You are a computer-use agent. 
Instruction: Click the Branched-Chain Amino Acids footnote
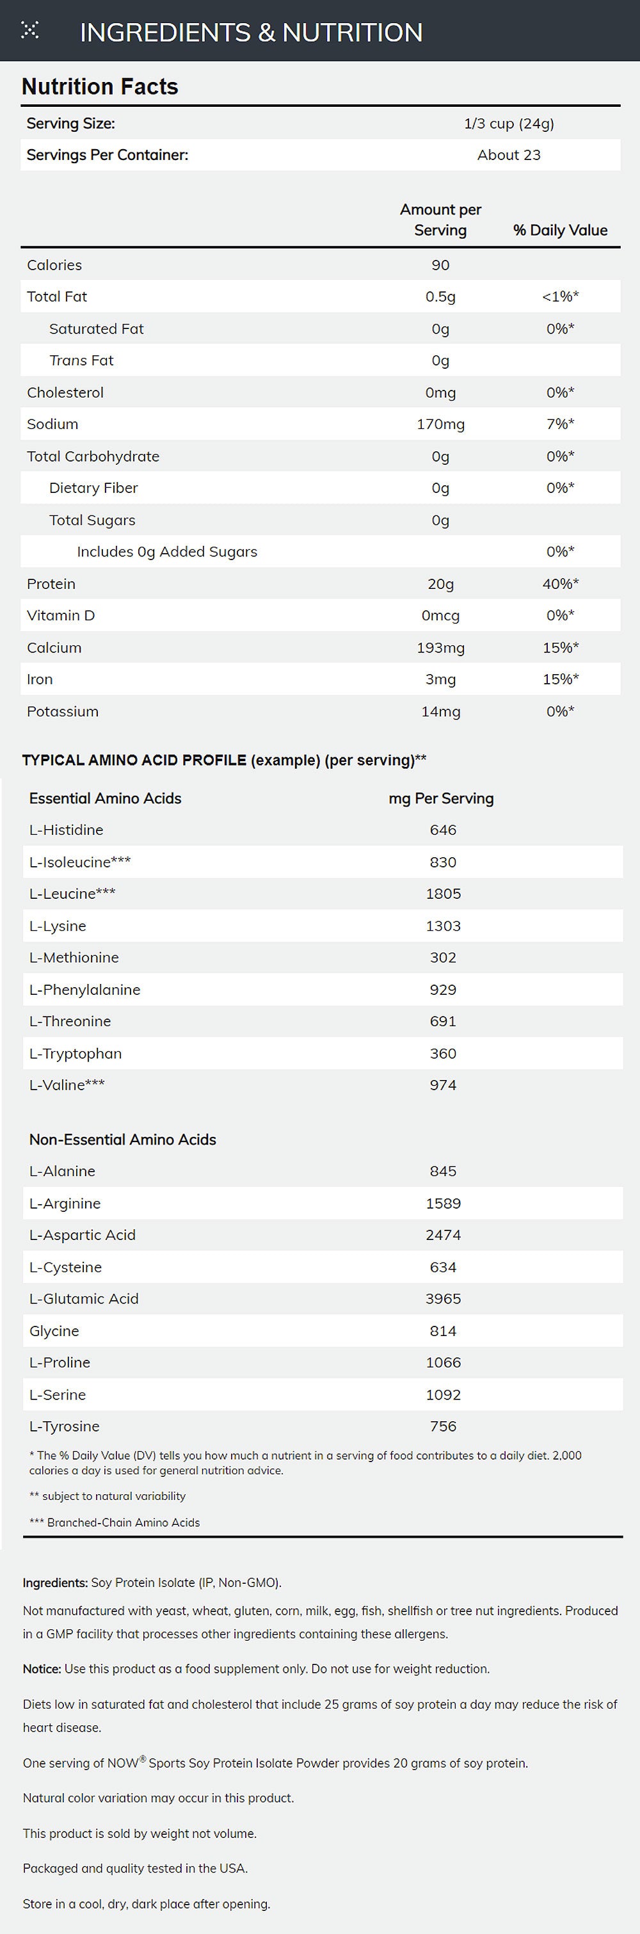coord(115,1522)
